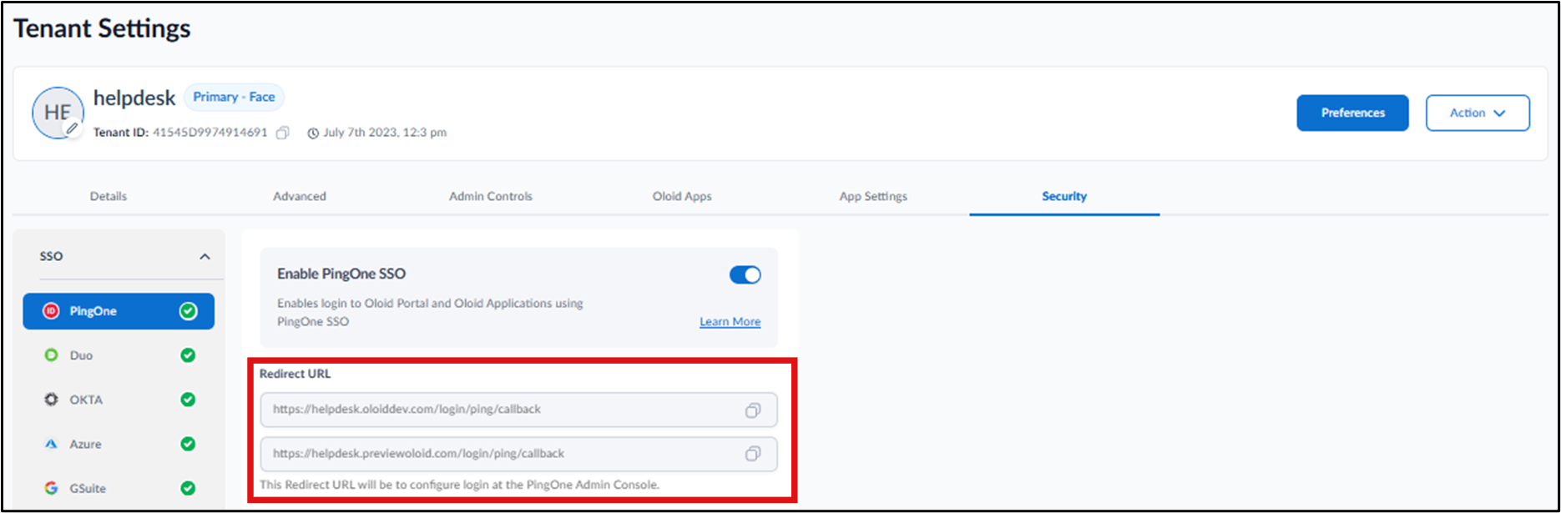Click the Tenant Settings heading
Image resolution: width=1561 pixels, height=513 pixels.
102,28
